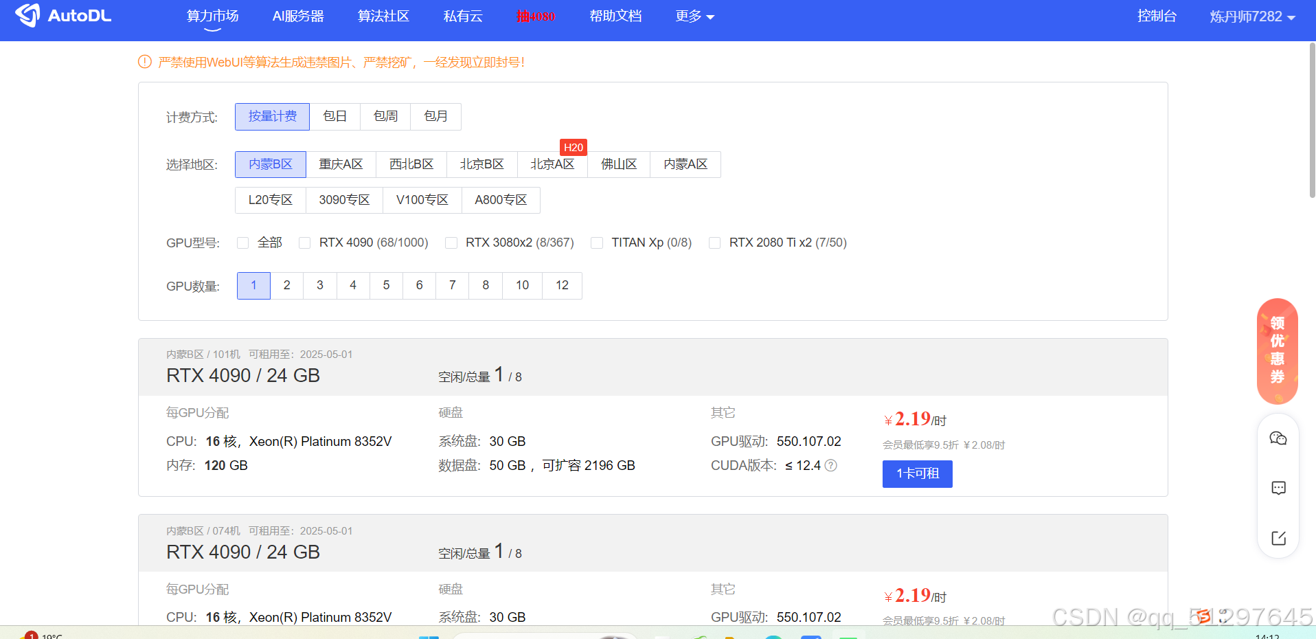The image size is (1316, 639).
Task: Set GPU数量 to 3
Action: point(320,286)
